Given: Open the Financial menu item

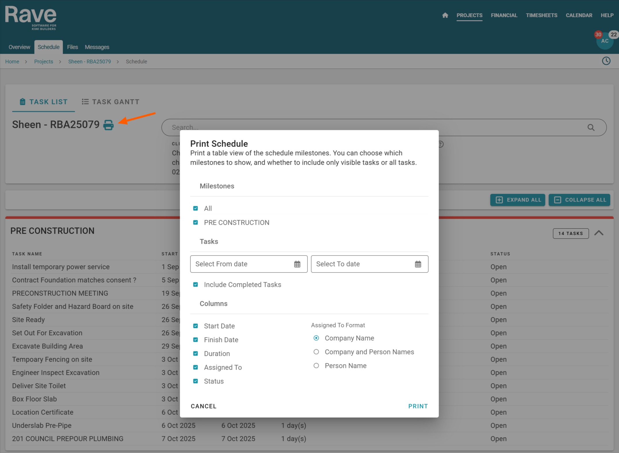Looking at the screenshot, I should tap(504, 15).
